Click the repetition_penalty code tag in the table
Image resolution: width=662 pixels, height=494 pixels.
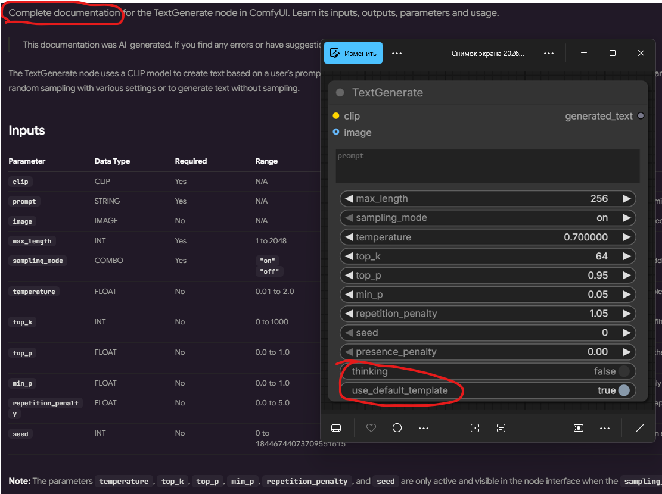click(46, 408)
